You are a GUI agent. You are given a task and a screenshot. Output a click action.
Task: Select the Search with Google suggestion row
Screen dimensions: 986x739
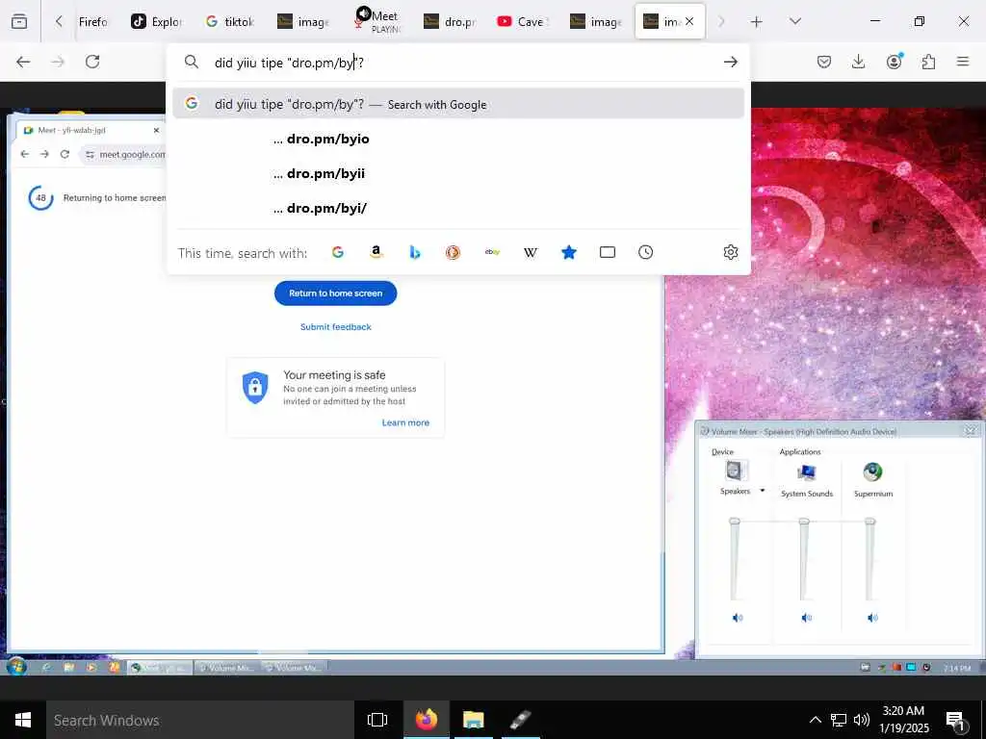click(x=458, y=104)
